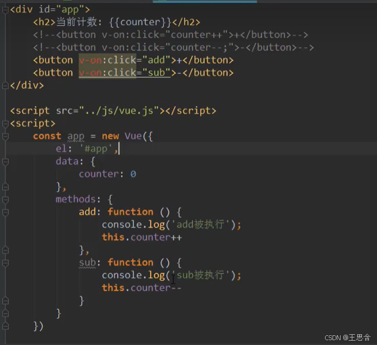Click this.counter-- statement
Image resolution: width=377 pixels, height=345 pixels.
point(142,288)
